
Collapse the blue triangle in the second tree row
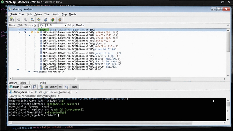tap(29, 35)
